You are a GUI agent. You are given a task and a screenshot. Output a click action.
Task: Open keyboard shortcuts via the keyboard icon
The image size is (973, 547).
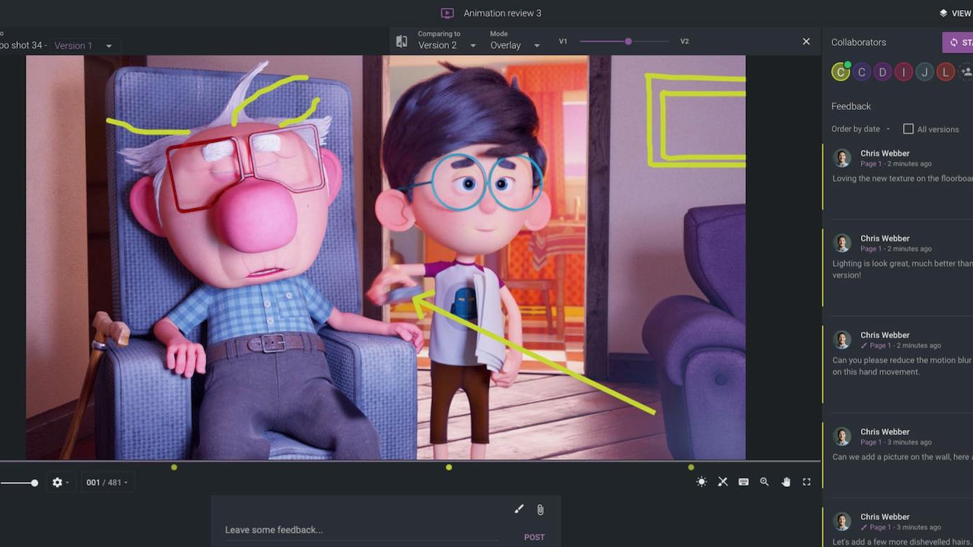tap(743, 482)
